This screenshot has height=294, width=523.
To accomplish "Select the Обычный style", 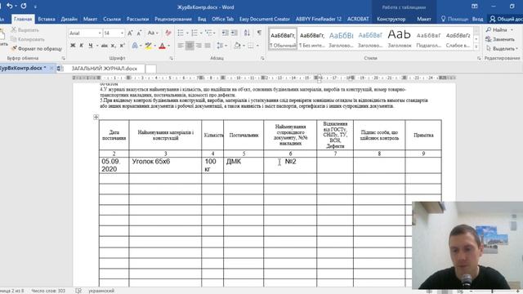I will (283, 39).
